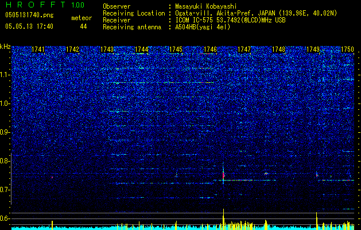Click the 1.1 kHz axis label
The image size is (361, 230).
point(5,75)
